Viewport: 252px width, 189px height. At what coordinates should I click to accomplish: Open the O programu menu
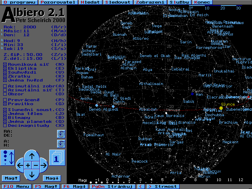point(19,2)
